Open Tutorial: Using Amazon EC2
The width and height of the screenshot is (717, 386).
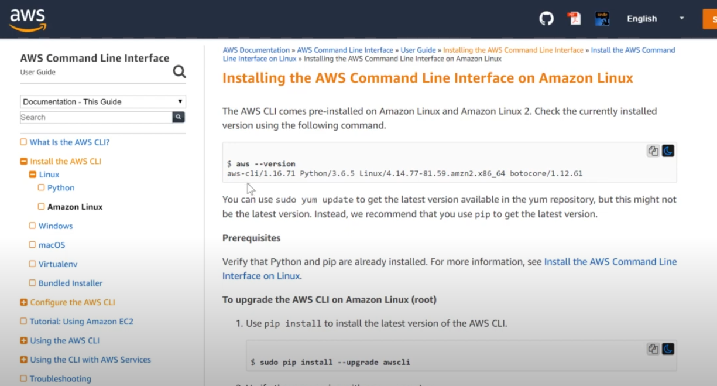click(81, 322)
